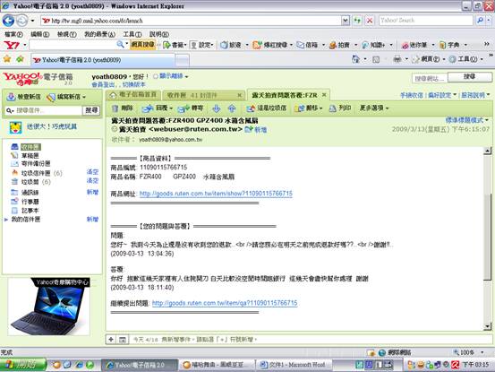495x372 pixels.
Task: Click the Refresh icon beside address bar
Action: tap(357, 21)
